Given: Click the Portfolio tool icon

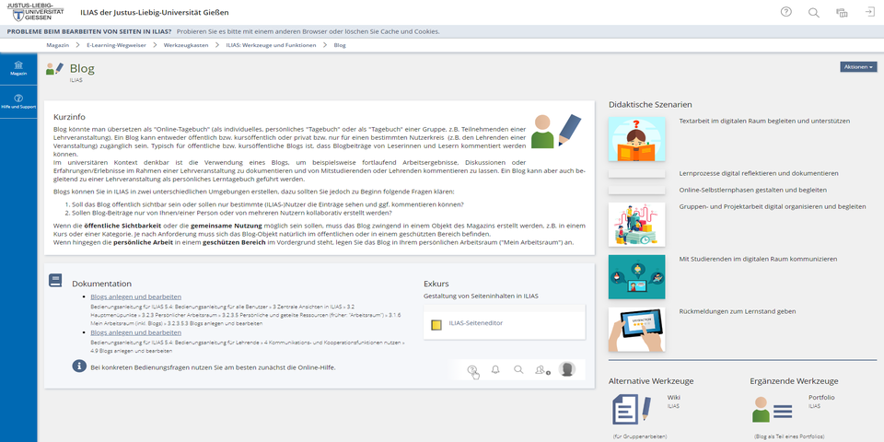Looking at the screenshot, I should [x=772, y=409].
